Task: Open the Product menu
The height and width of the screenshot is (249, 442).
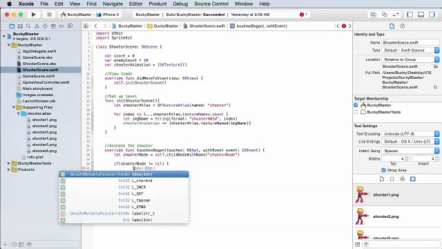Action: click(157, 3)
